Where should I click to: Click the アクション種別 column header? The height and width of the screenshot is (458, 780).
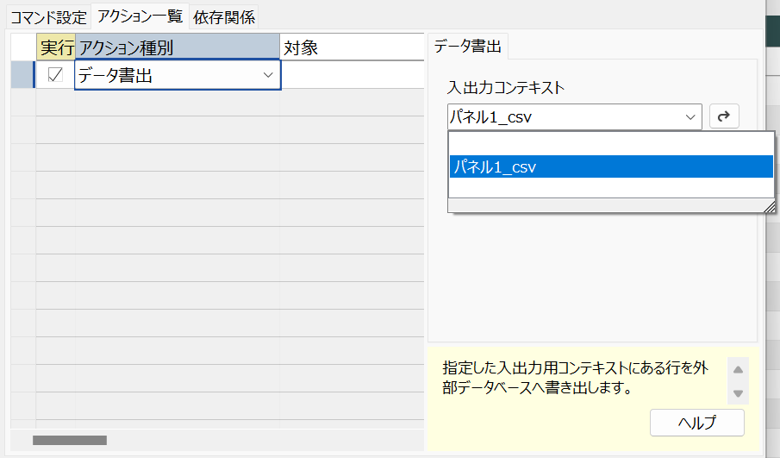pos(177,47)
